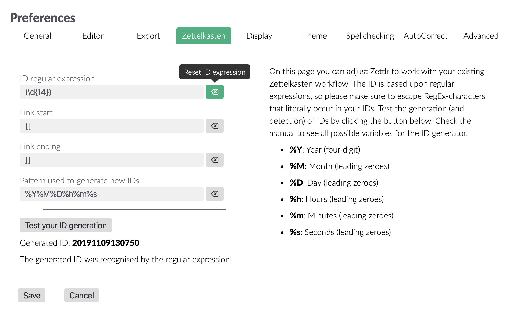Open the Display preferences tab
This screenshot has width=518, height=320.
pos(259,36)
